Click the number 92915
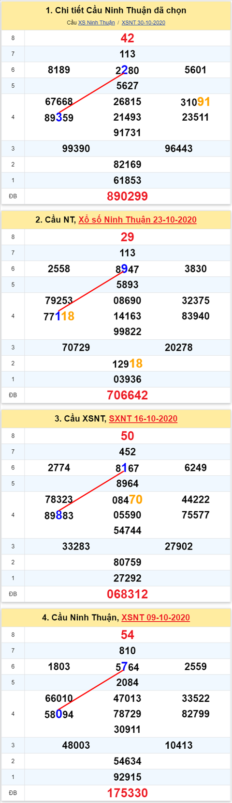Viewport: 232px width, 803px height. pos(128,777)
